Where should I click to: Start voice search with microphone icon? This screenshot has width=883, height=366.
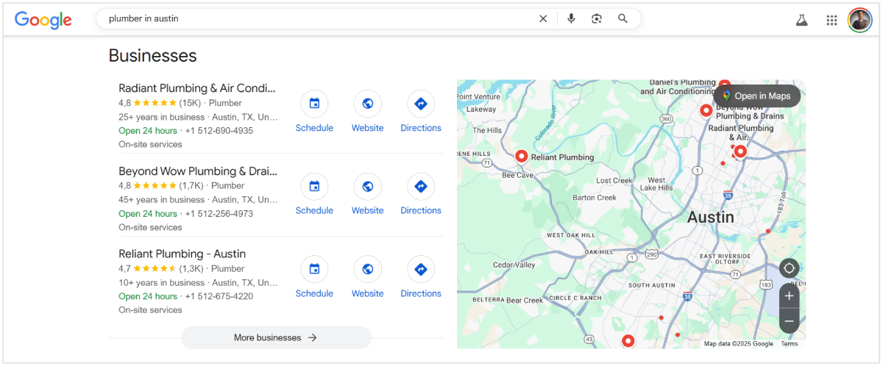point(571,19)
